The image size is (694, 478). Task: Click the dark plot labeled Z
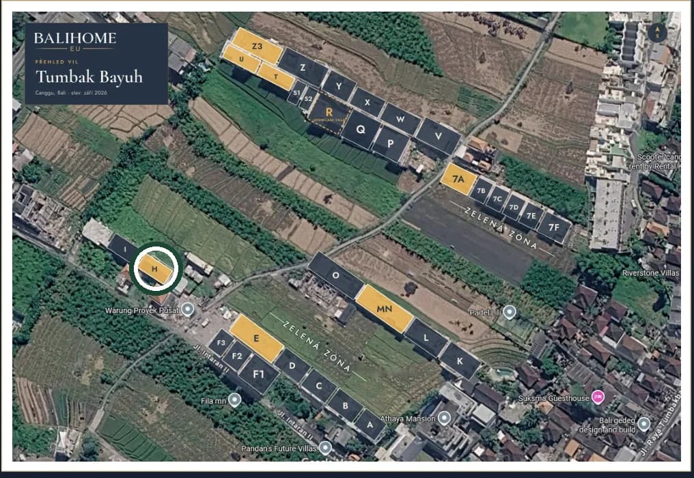[303, 68]
